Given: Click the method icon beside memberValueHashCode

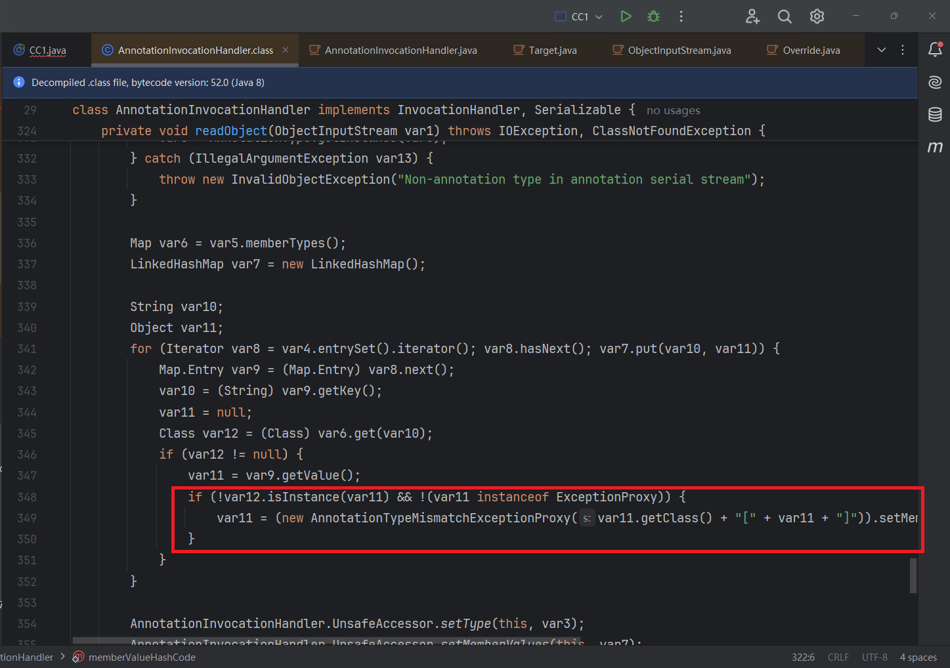Looking at the screenshot, I should pyautogui.click(x=79, y=657).
